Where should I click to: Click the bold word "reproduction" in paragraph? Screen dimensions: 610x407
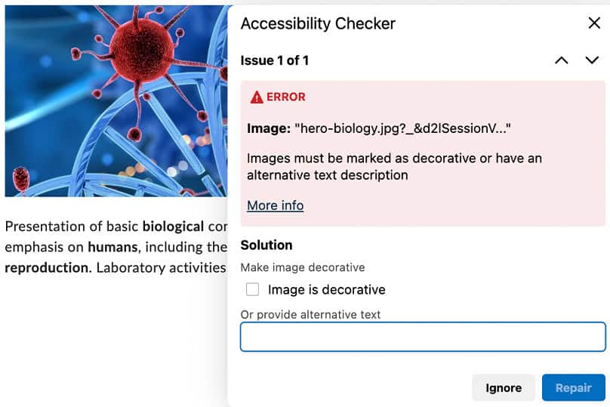(x=46, y=267)
